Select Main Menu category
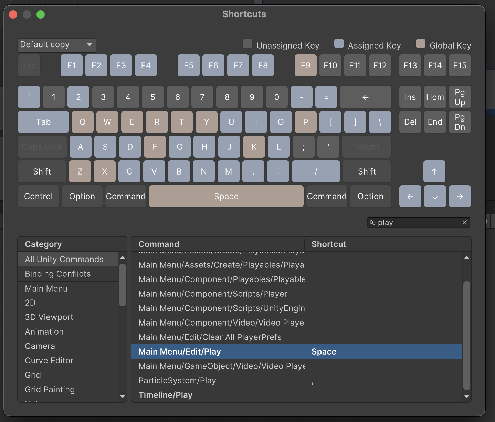Screen dimensions: 495x422 coord(68,288)
